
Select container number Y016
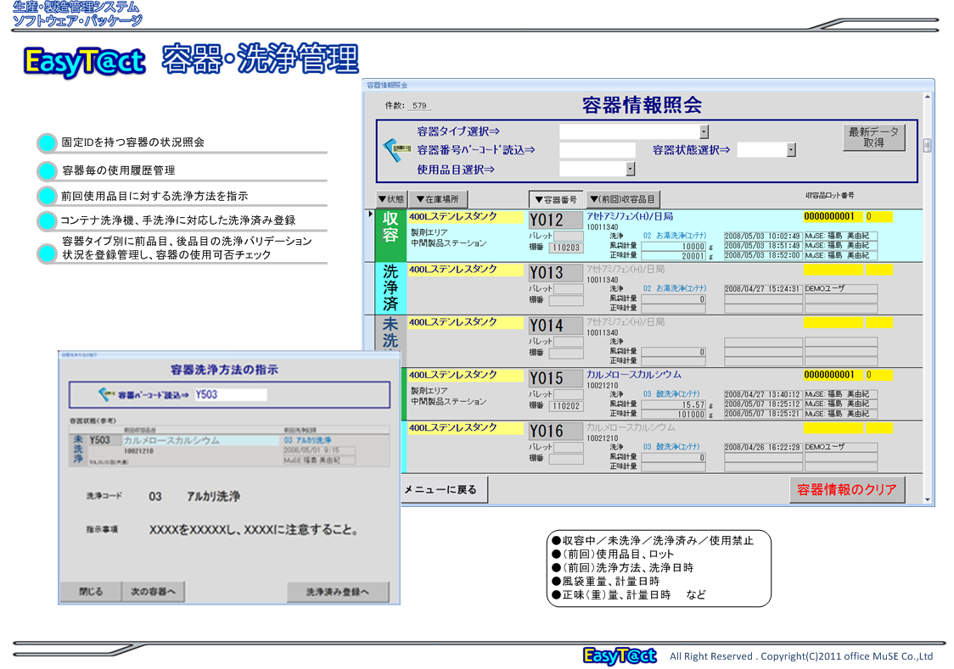[x=555, y=432]
